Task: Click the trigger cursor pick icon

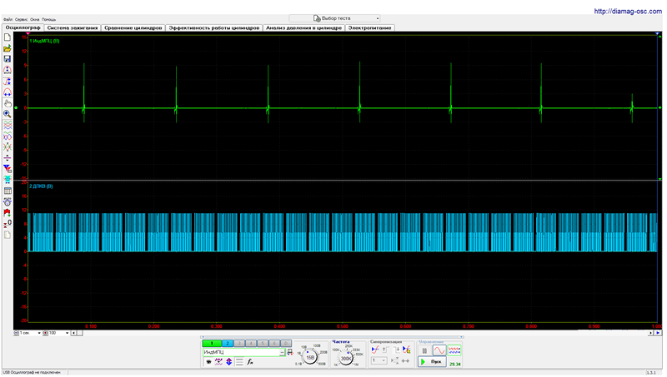Action: pyautogui.click(x=407, y=350)
